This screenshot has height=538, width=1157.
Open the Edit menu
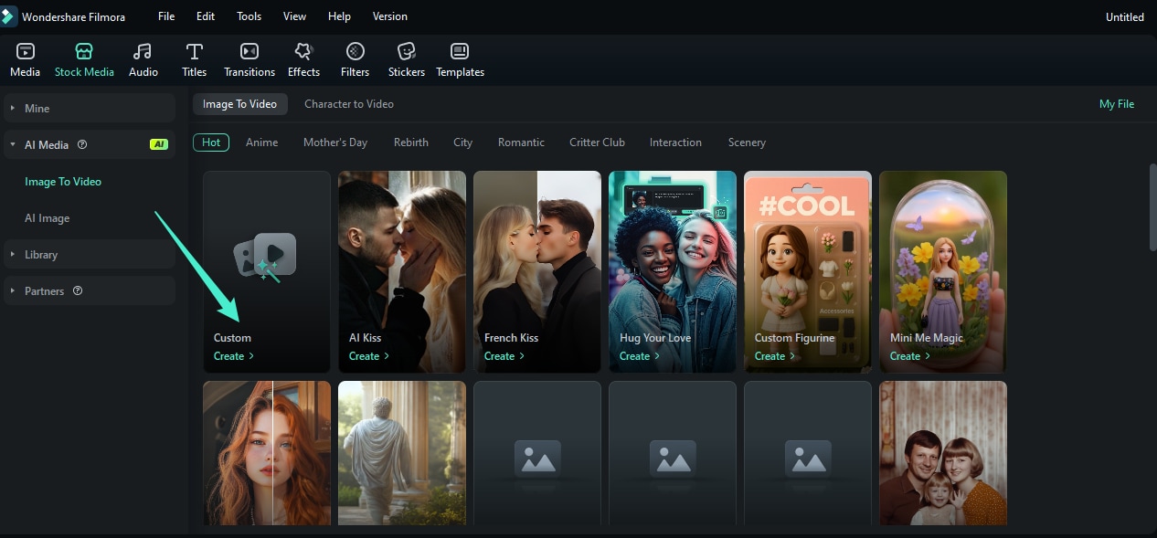[x=206, y=16]
